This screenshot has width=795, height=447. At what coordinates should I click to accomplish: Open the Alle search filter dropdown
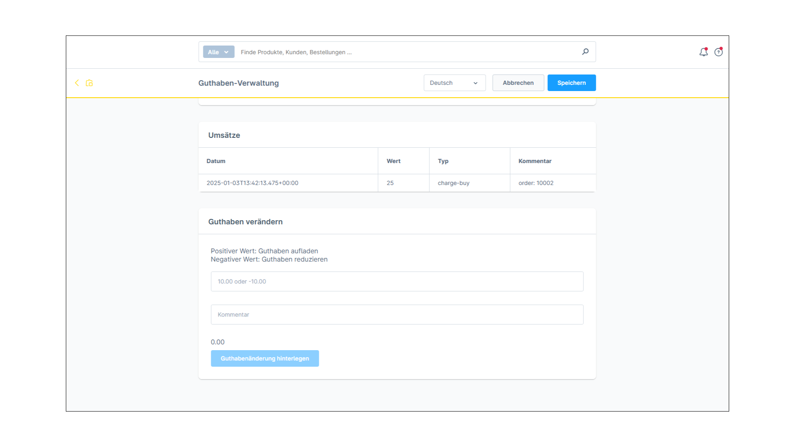click(219, 52)
